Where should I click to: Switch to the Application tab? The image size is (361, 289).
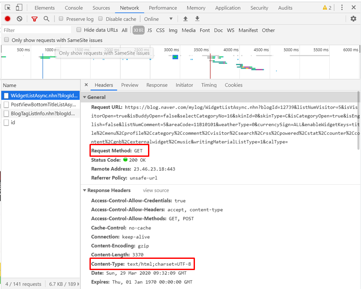(228, 8)
